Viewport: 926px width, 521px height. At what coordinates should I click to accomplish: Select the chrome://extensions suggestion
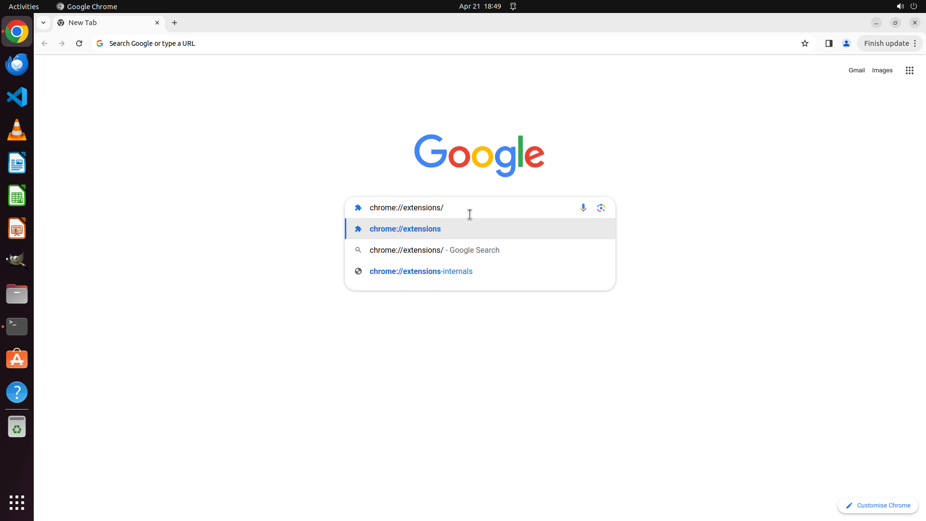[x=405, y=229]
